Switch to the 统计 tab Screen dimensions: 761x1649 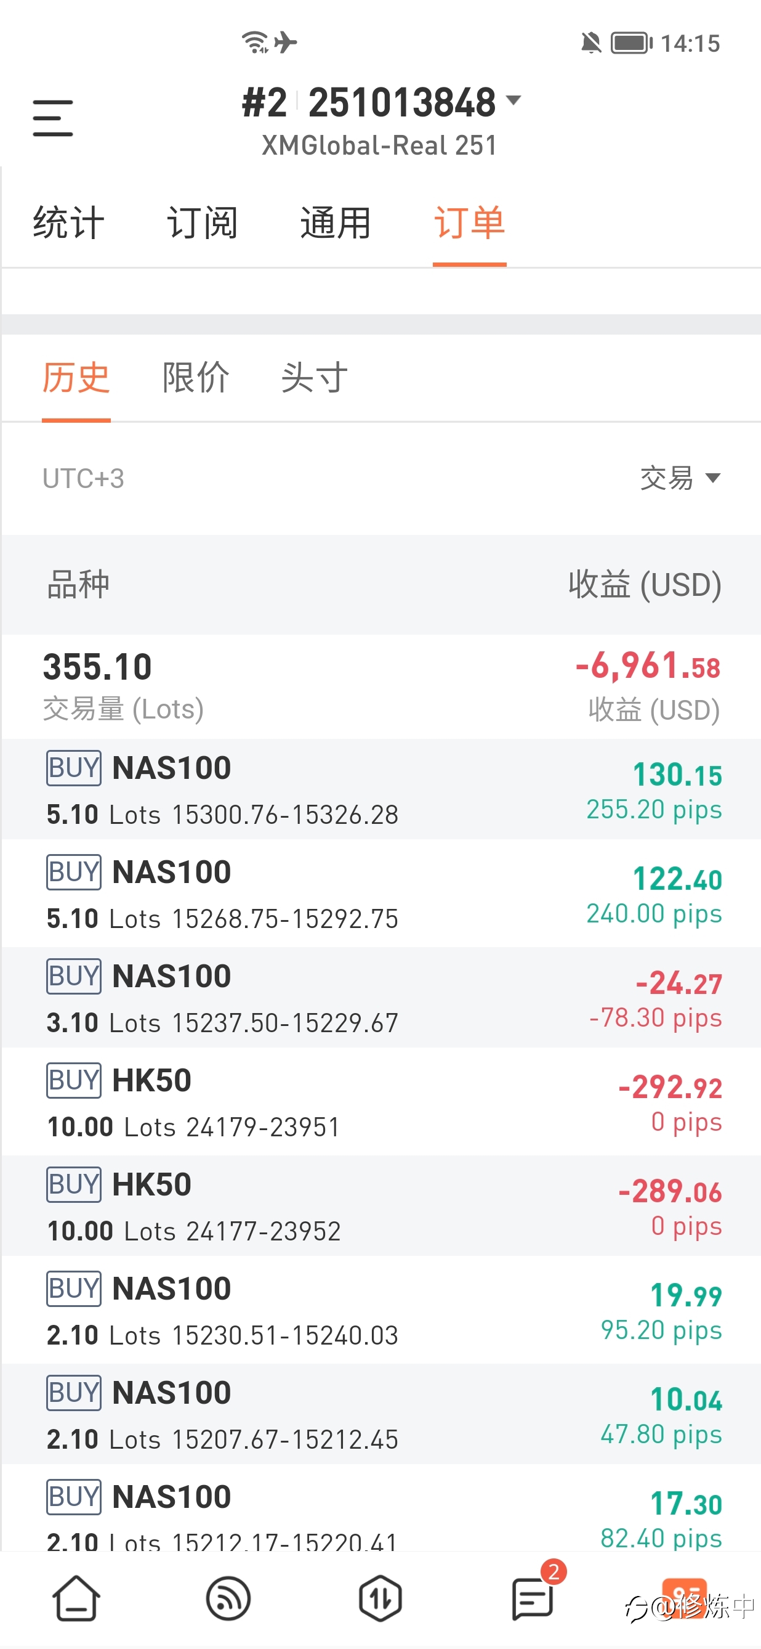pyautogui.click(x=68, y=223)
